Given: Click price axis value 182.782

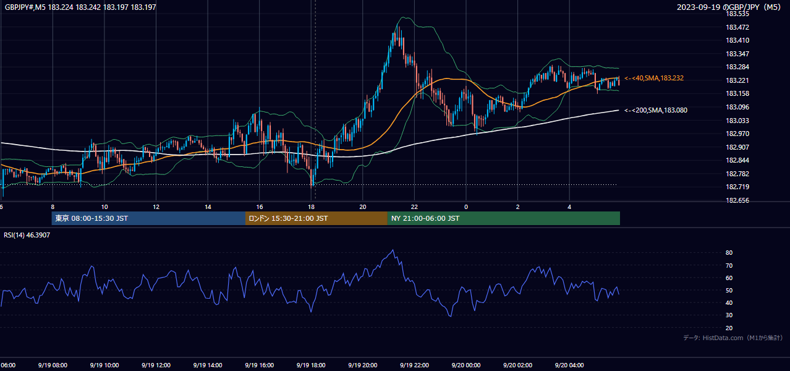Looking at the screenshot, I should click(737, 174).
